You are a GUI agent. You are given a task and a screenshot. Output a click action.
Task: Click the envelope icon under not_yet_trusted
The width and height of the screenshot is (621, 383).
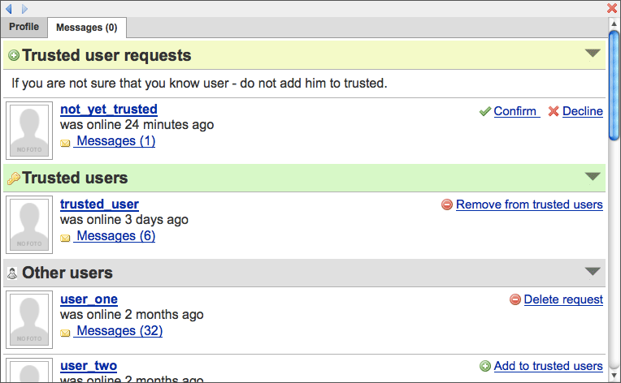(x=66, y=143)
